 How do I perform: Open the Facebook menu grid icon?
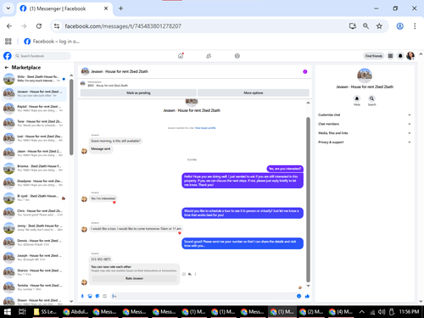tap(390, 56)
